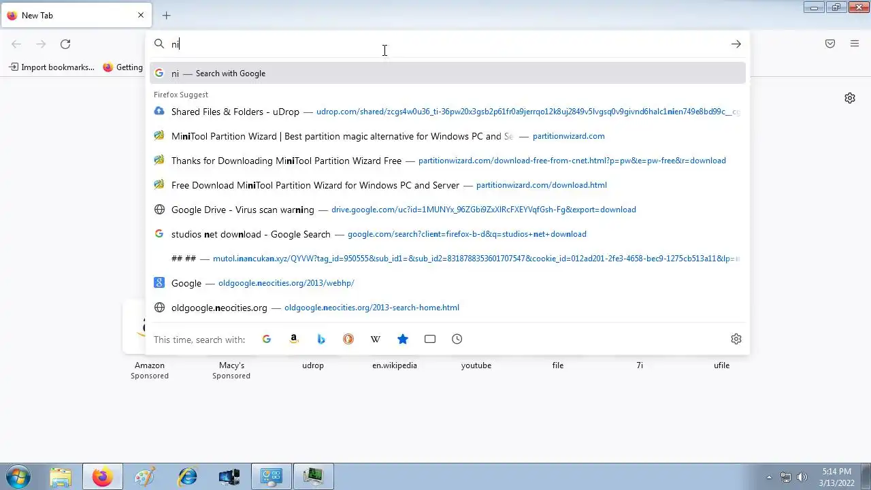Click Import bookmarks toolbar item
Image resolution: width=871 pixels, height=490 pixels.
(x=52, y=67)
